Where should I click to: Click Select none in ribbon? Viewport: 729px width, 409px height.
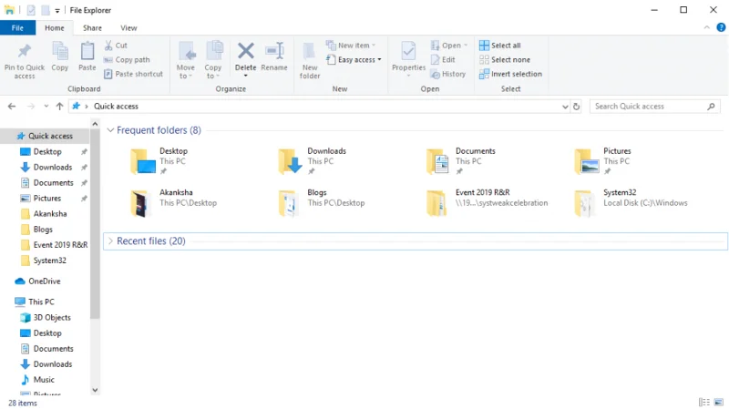pyautogui.click(x=505, y=59)
